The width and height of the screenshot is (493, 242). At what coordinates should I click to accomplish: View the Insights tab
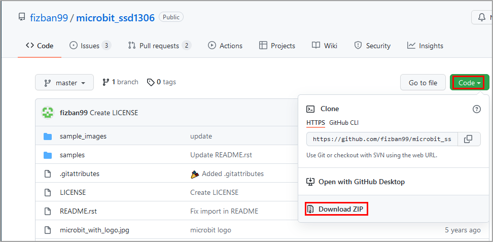[425, 46]
